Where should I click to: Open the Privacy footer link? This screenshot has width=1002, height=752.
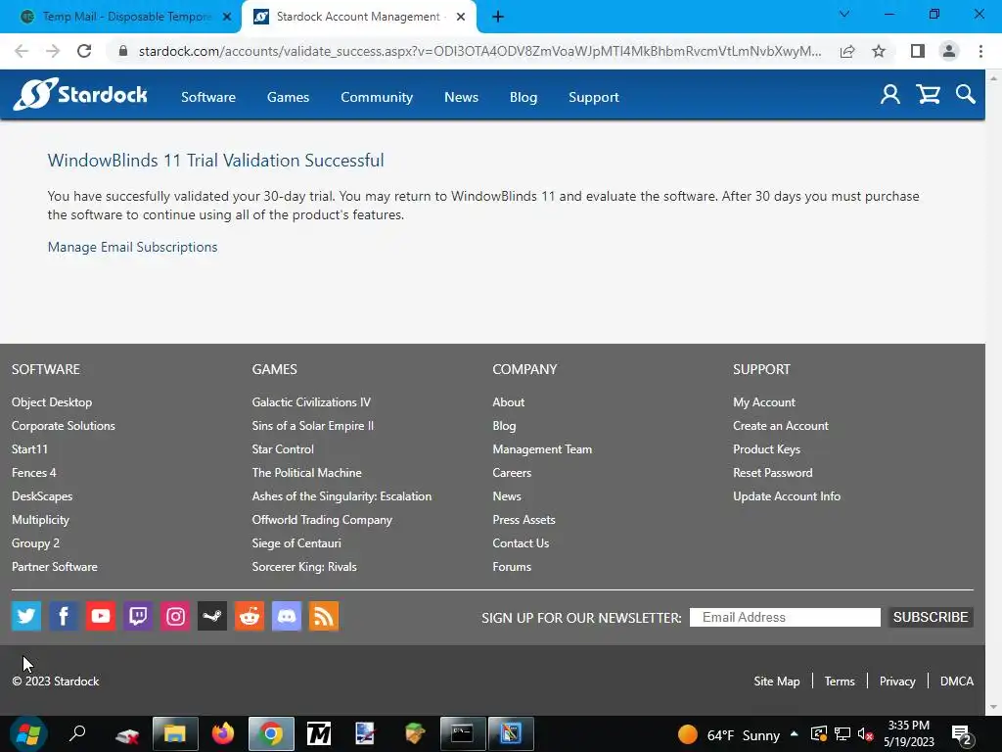click(x=897, y=681)
